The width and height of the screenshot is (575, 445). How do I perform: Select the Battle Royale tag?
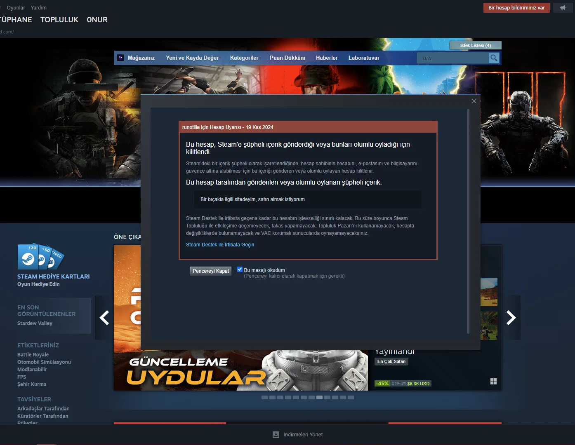[33, 355]
